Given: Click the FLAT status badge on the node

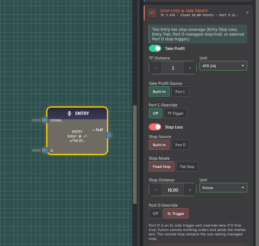Looking at the screenshot, I should [x=97, y=130].
